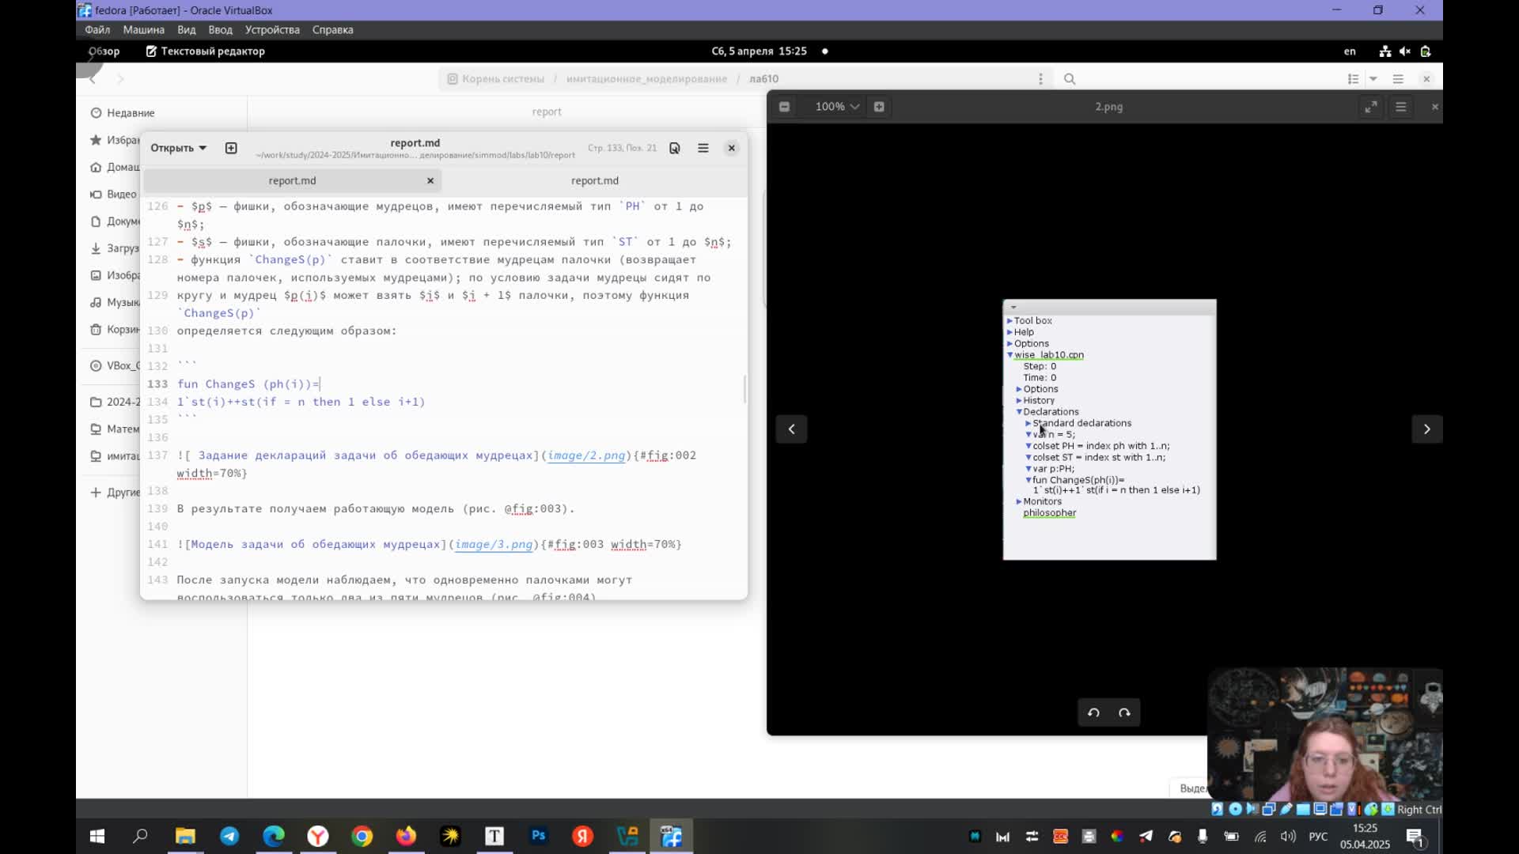1519x854 pixels.
Task: Open the image viewer hamburger menu
Action: pyautogui.click(x=1401, y=107)
